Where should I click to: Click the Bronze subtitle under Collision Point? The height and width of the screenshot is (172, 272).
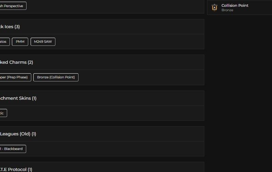tap(227, 10)
